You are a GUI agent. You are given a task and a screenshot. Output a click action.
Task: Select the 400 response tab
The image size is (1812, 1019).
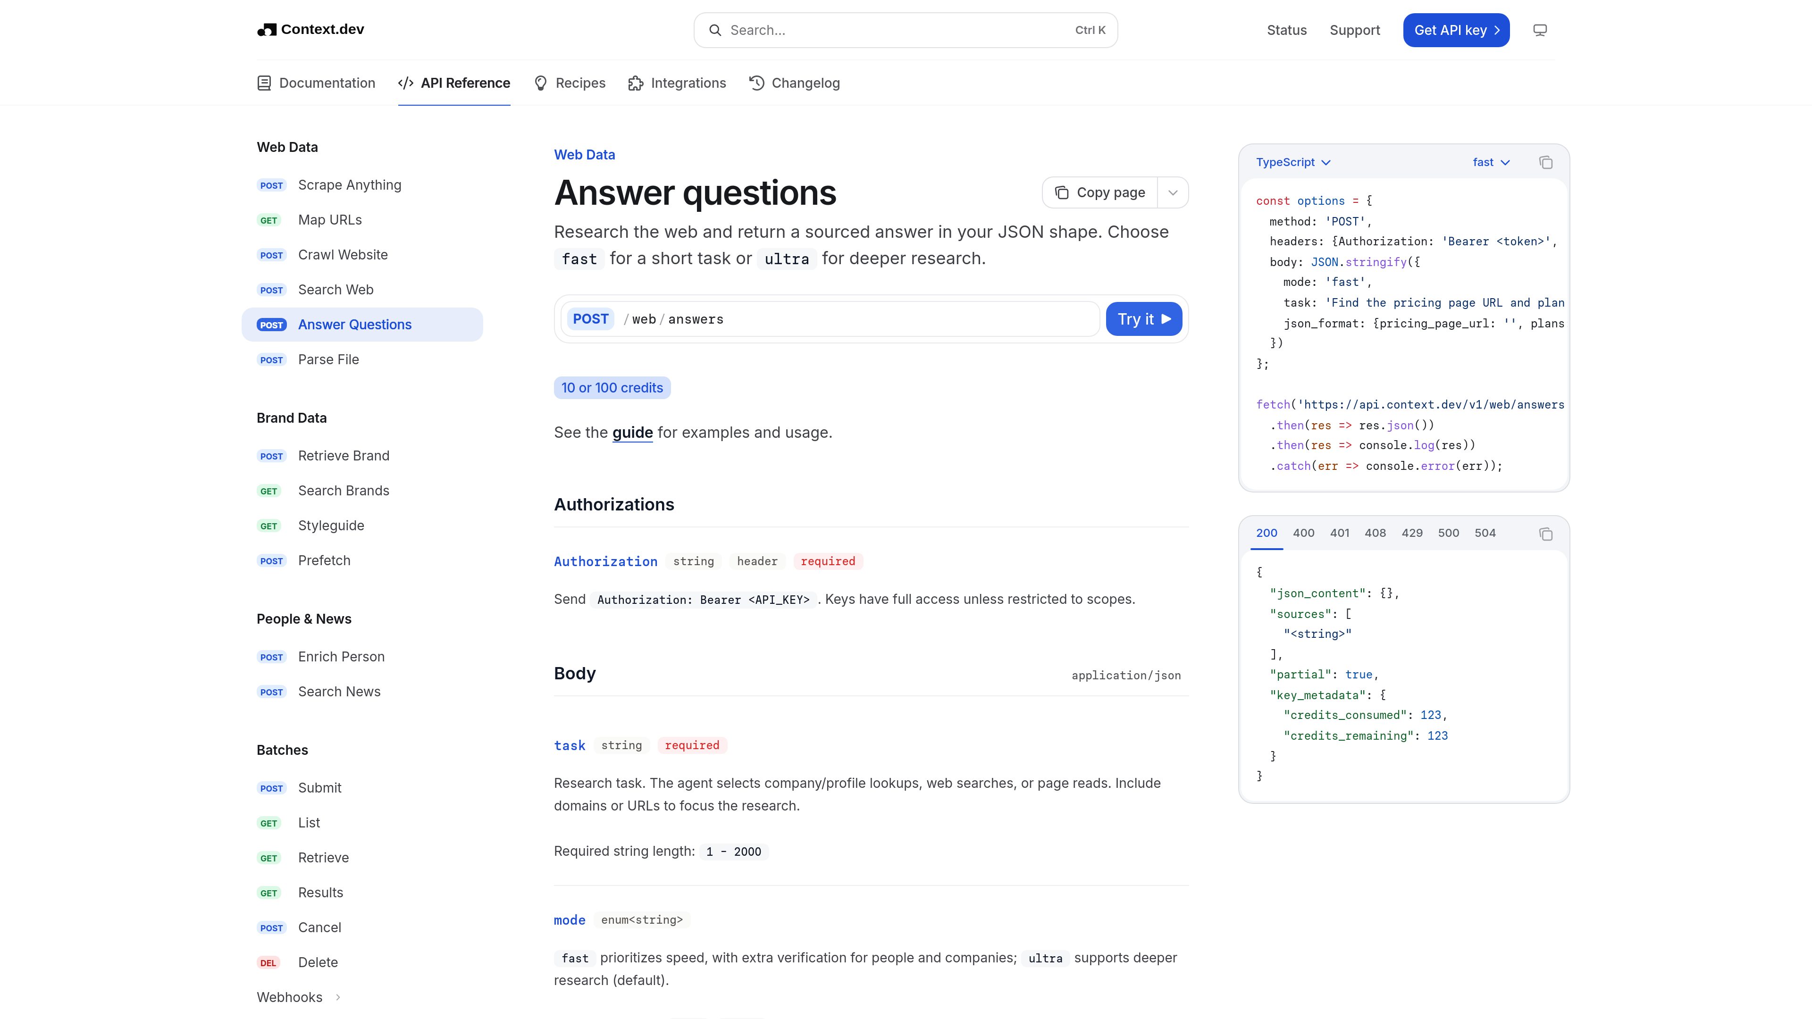pos(1303,533)
